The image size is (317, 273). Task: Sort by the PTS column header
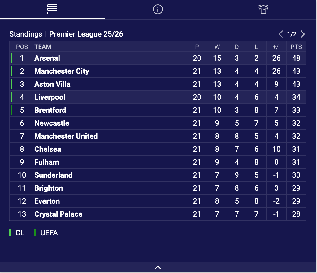tap(296, 47)
